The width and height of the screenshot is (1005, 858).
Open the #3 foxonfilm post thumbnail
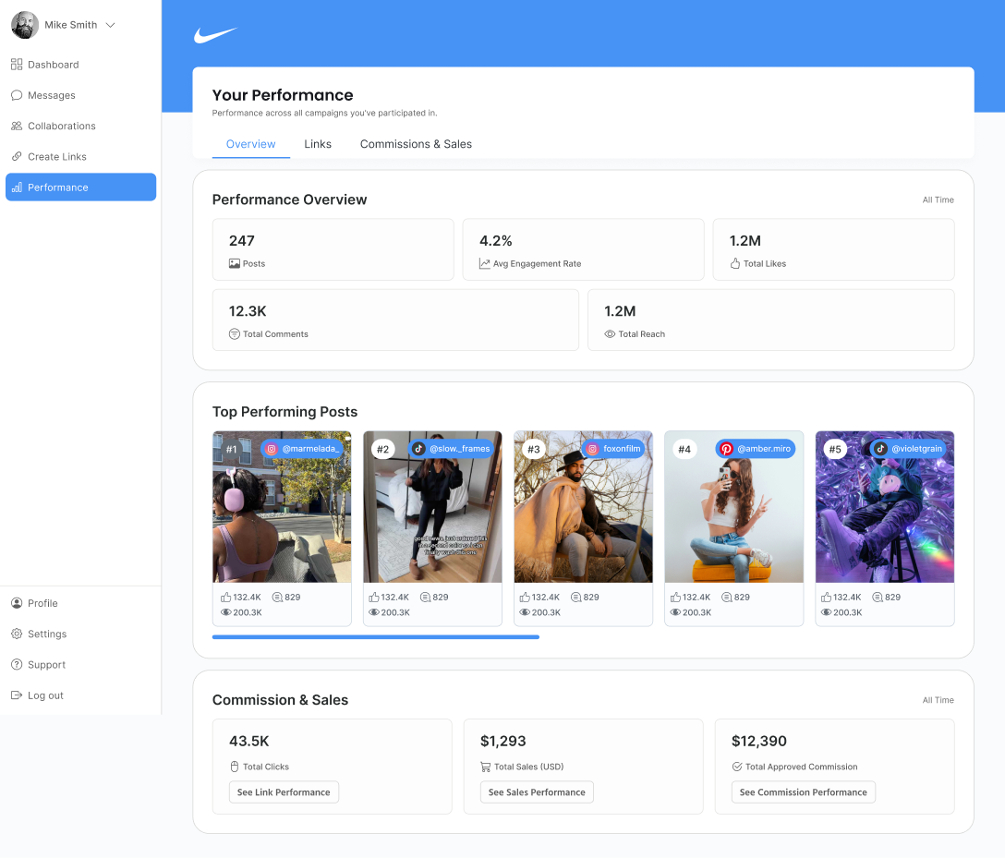tap(583, 506)
